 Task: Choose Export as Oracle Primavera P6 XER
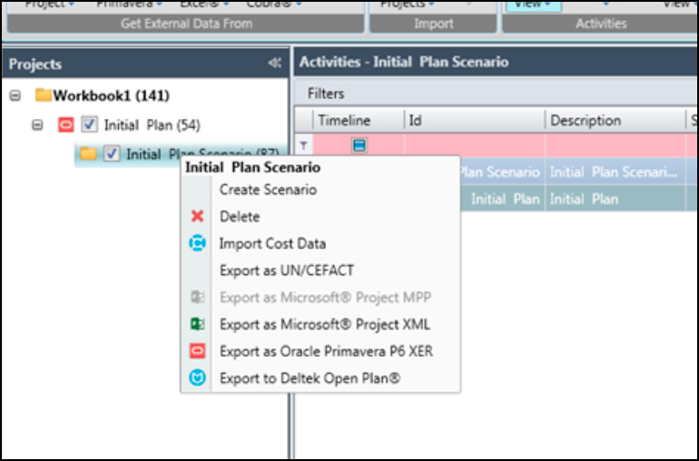coord(326,351)
